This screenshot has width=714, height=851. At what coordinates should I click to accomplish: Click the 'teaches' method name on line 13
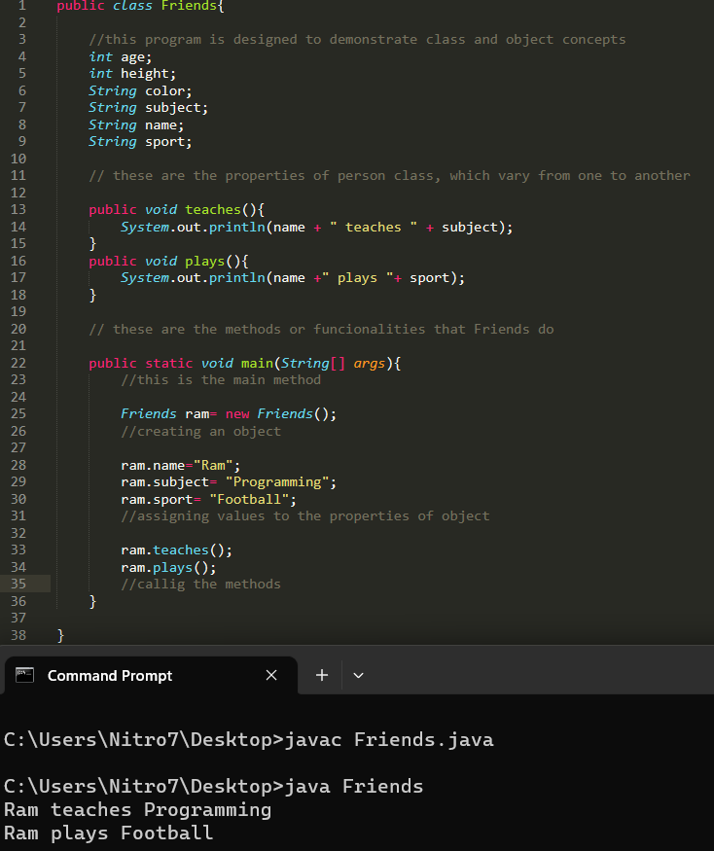pyautogui.click(x=213, y=209)
